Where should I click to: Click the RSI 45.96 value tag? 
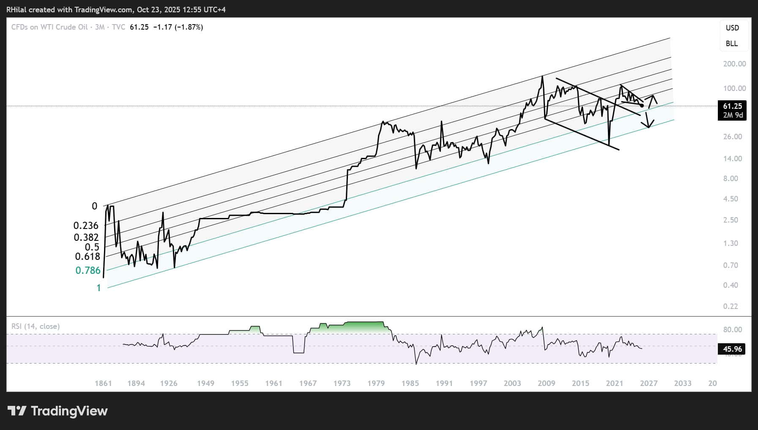(732, 349)
